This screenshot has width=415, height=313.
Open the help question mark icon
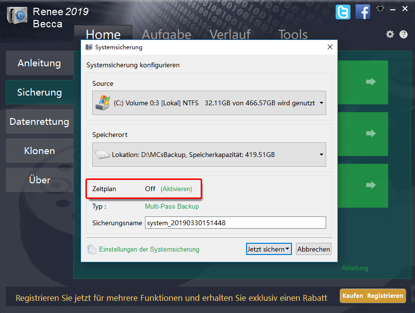point(403,34)
